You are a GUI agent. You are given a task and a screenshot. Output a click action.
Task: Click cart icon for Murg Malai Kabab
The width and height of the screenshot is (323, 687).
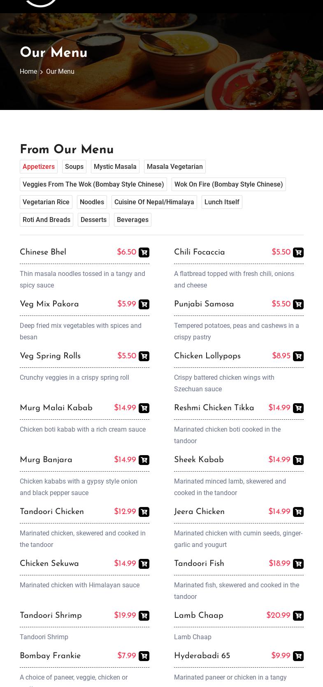click(144, 408)
